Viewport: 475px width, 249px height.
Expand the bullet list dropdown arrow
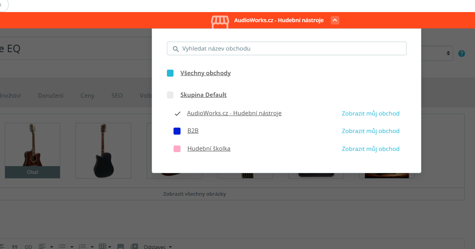(x=72, y=247)
